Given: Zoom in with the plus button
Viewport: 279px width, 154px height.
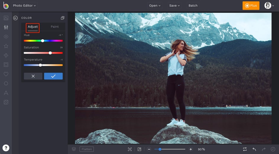Looking at the screenshot, I should pyautogui.click(x=191, y=149).
